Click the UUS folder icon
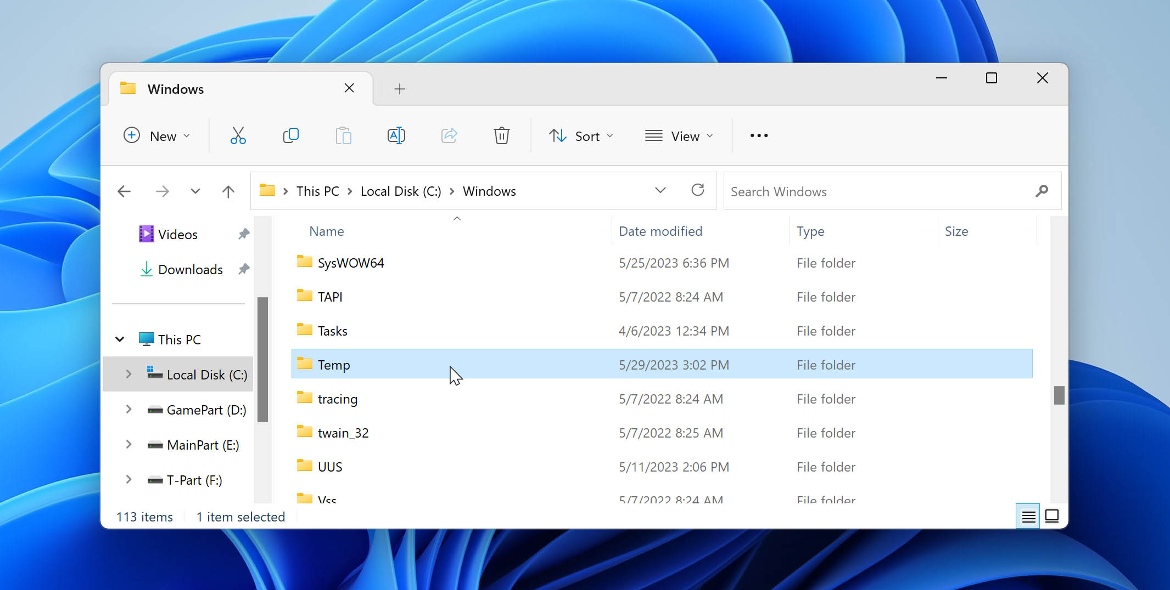Image resolution: width=1170 pixels, height=590 pixels. 305,466
